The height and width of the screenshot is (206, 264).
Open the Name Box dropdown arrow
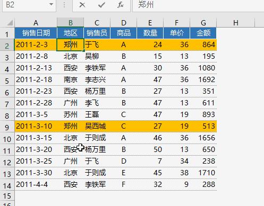[51, 4]
